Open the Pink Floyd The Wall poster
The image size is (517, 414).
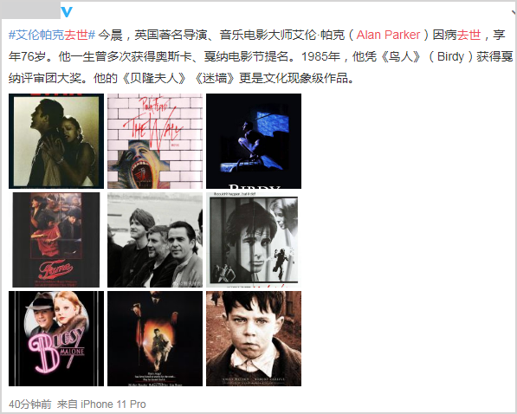click(x=155, y=141)
